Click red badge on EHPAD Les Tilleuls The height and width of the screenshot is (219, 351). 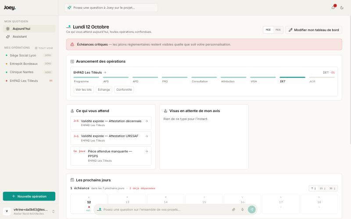coord(51,81)
